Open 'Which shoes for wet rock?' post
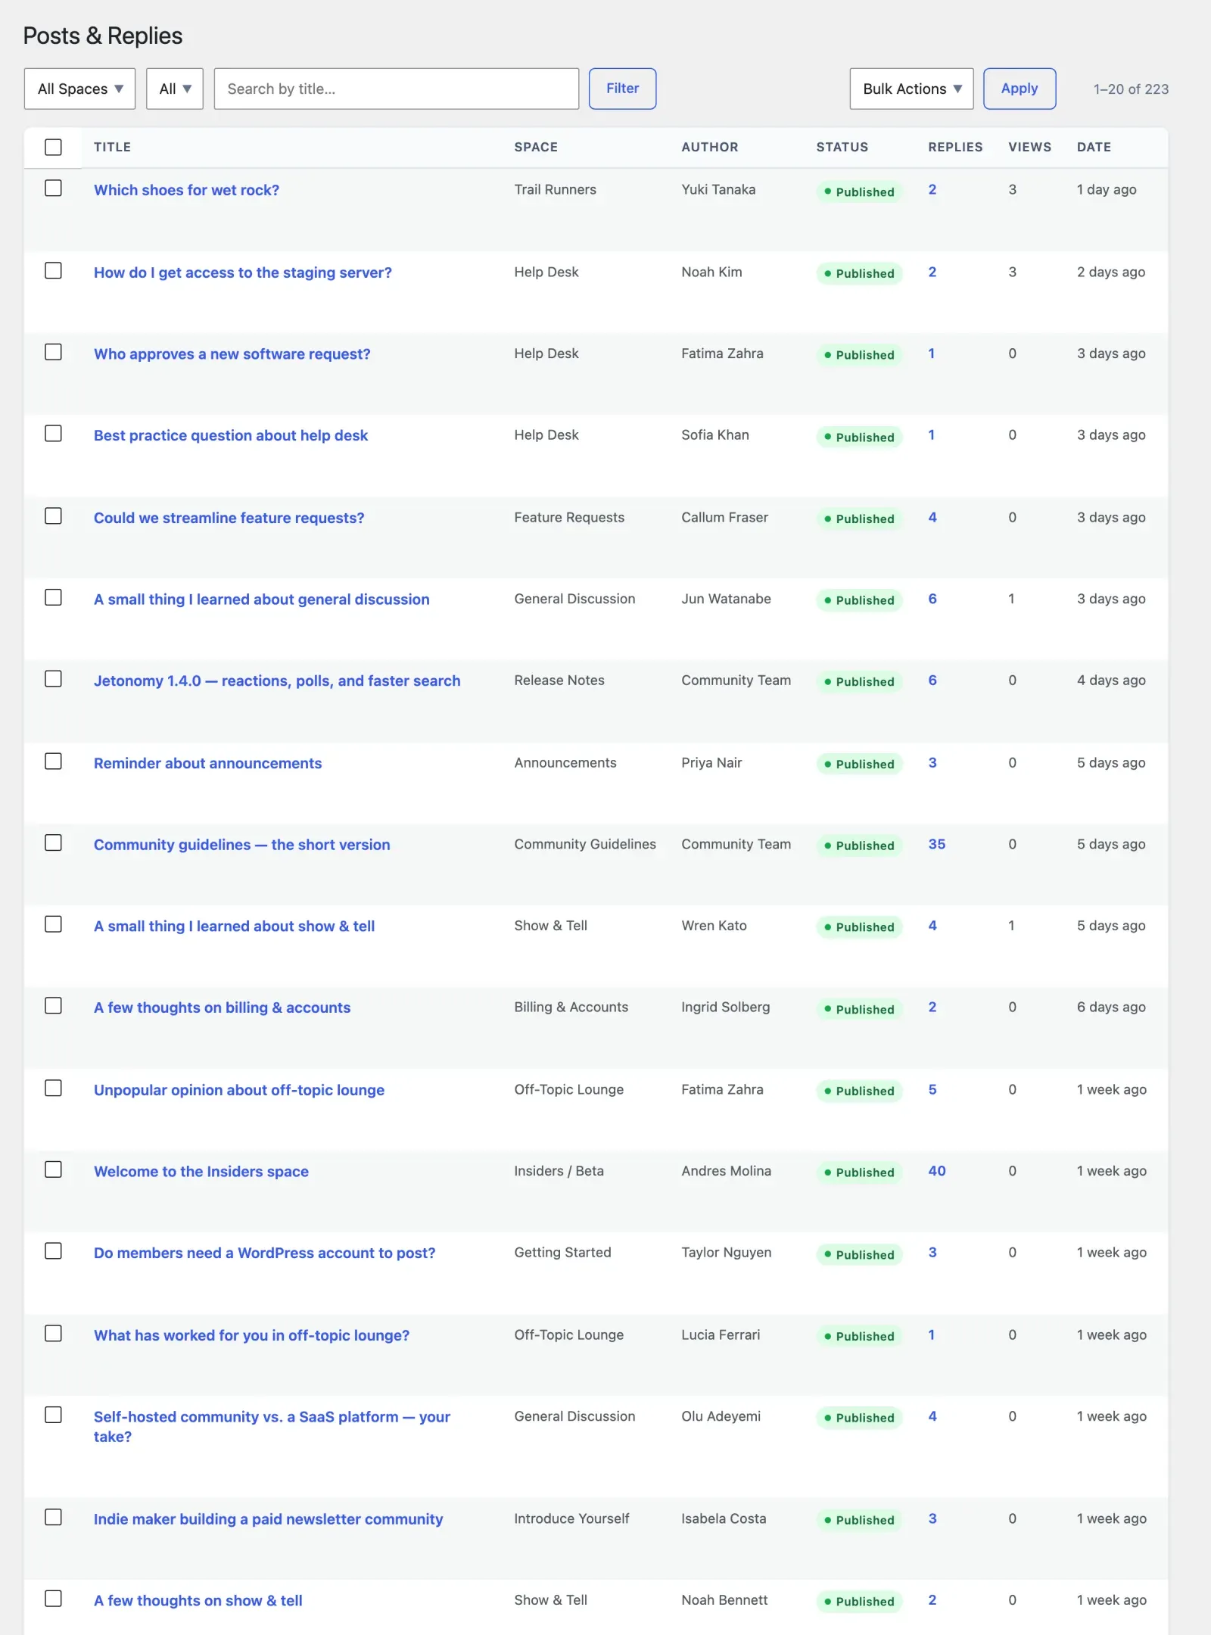This screenshot has height=1635, width=1211. click(186, 190)
